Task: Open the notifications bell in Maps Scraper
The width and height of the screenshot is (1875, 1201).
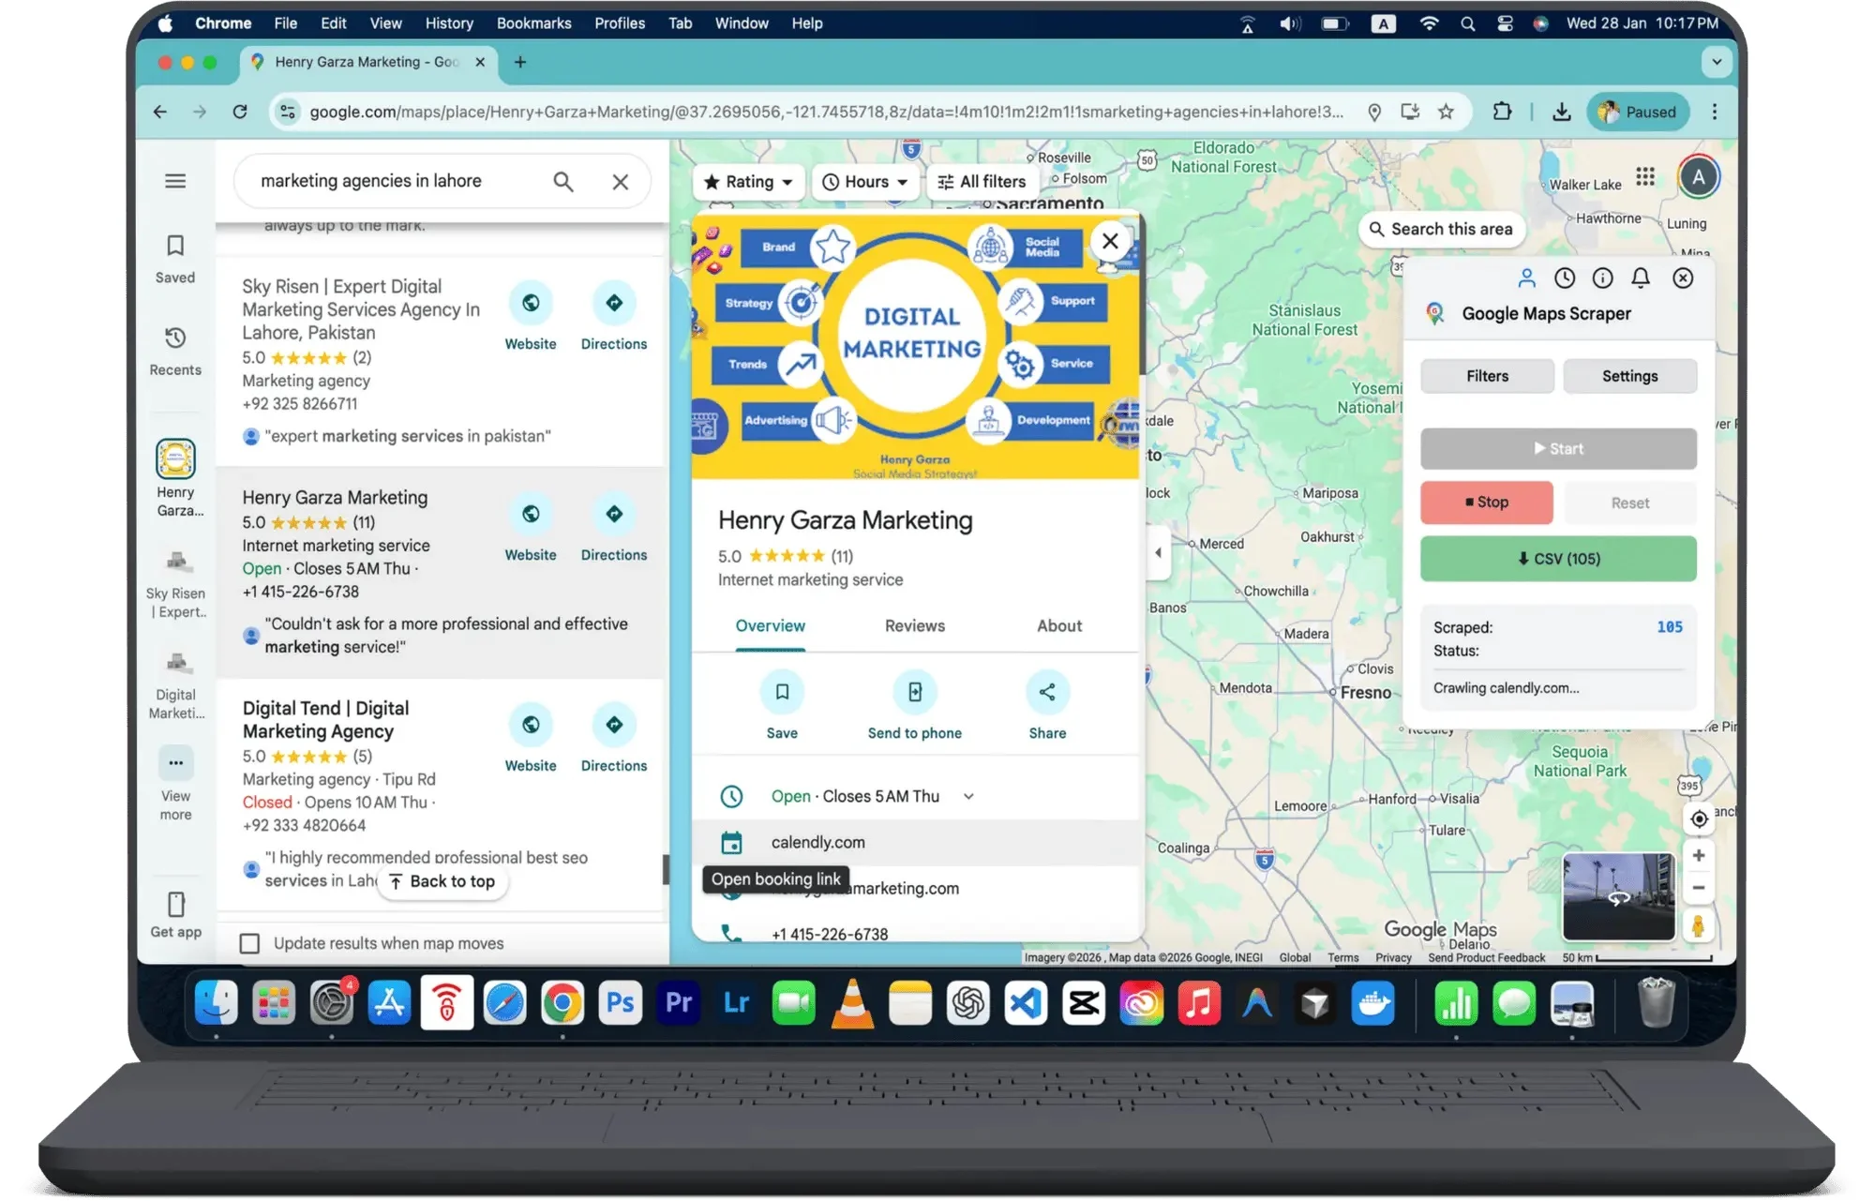Action: coord(1641,278)
